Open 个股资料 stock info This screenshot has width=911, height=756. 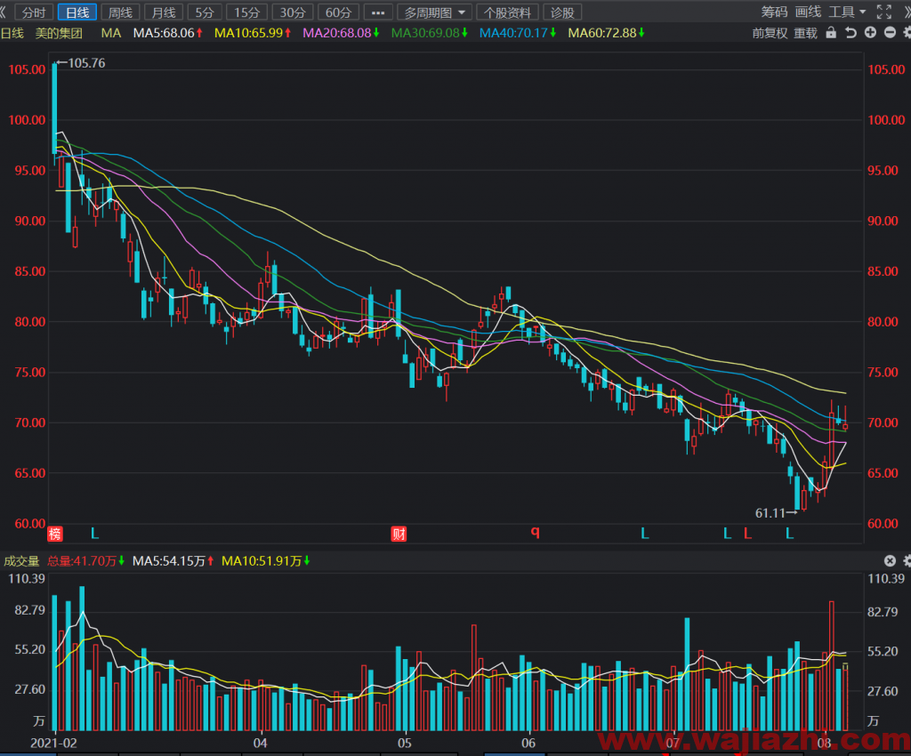coord(507,12)
